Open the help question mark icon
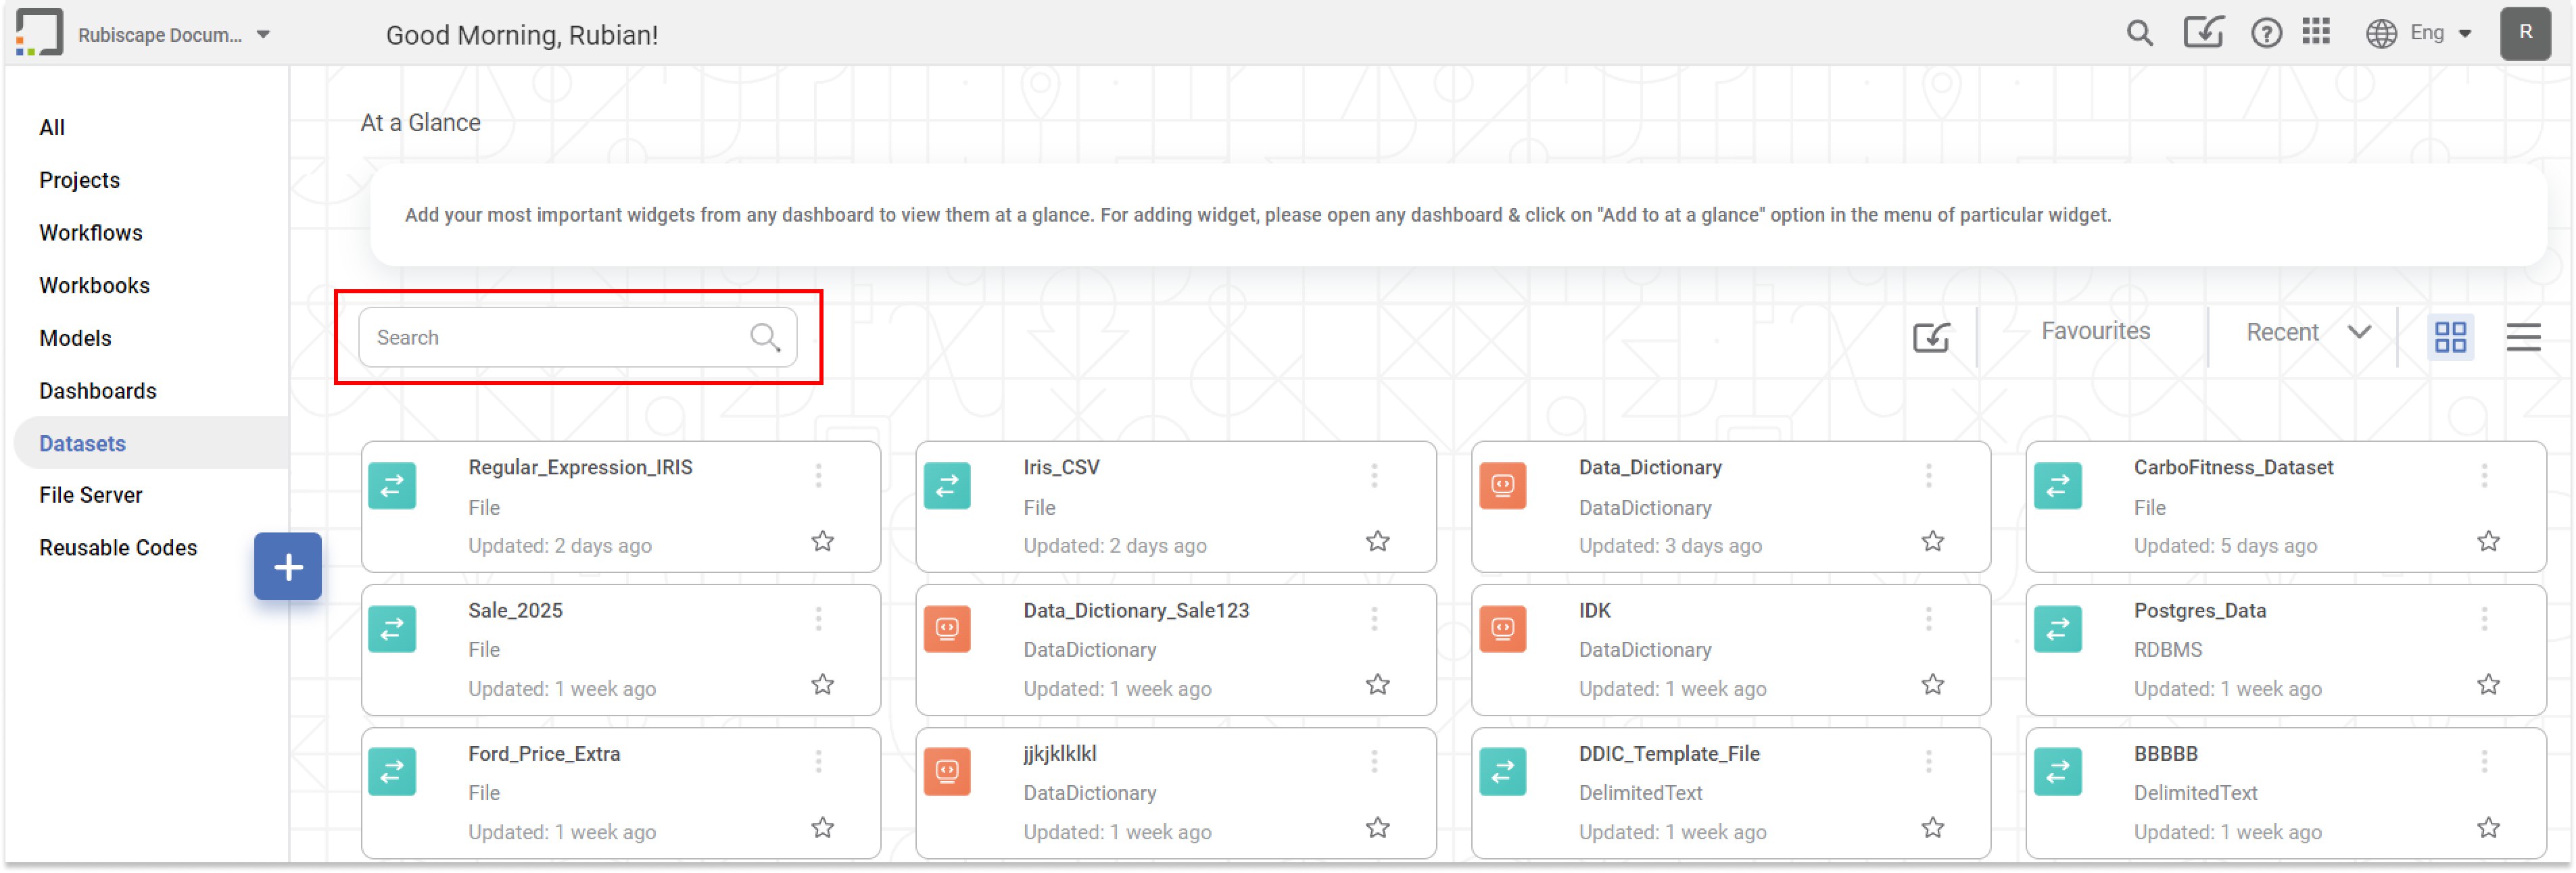This screenshot has height=873, width=2576. coord(2266,34)
